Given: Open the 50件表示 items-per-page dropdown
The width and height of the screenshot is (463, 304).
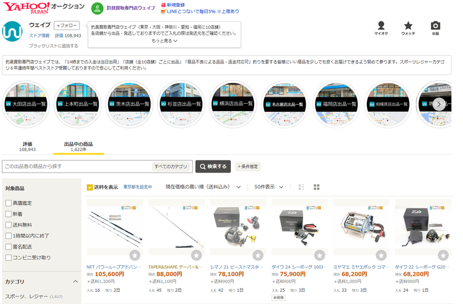Looking at the screenshot, I should [269, 187].
